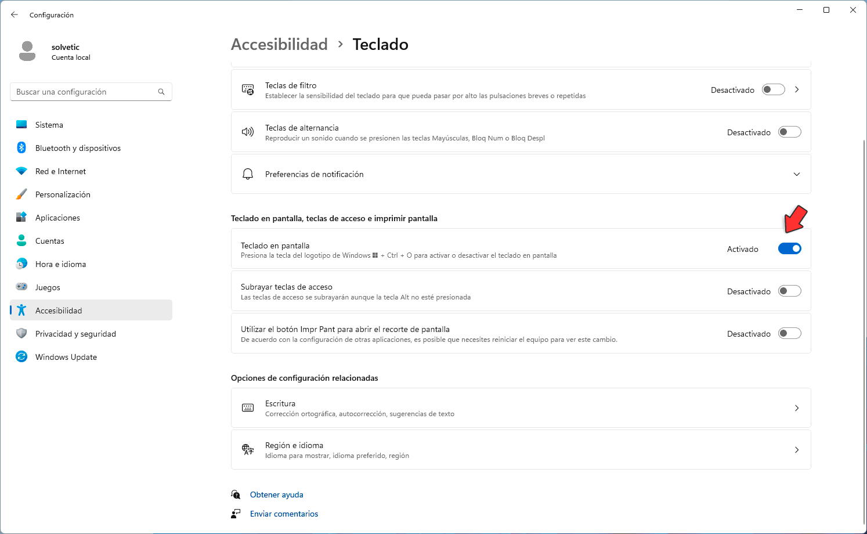
Task: Click the solvetic user avatar
Action: point(27,51)
